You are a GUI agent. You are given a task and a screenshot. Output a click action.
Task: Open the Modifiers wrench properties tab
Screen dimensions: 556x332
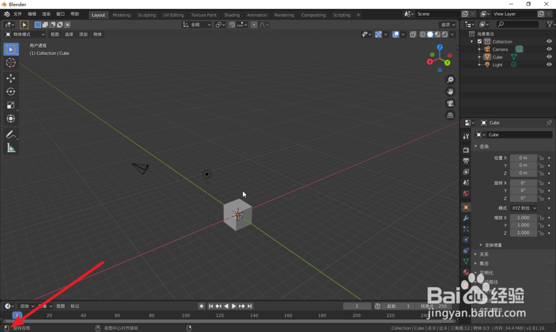point(466,218)
